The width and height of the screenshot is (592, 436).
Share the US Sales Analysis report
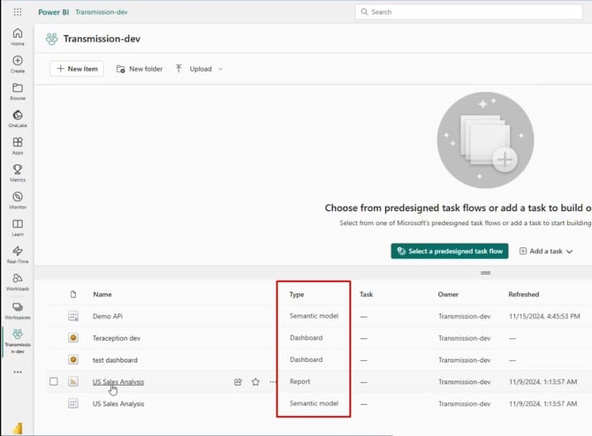(x=238, y=382)
